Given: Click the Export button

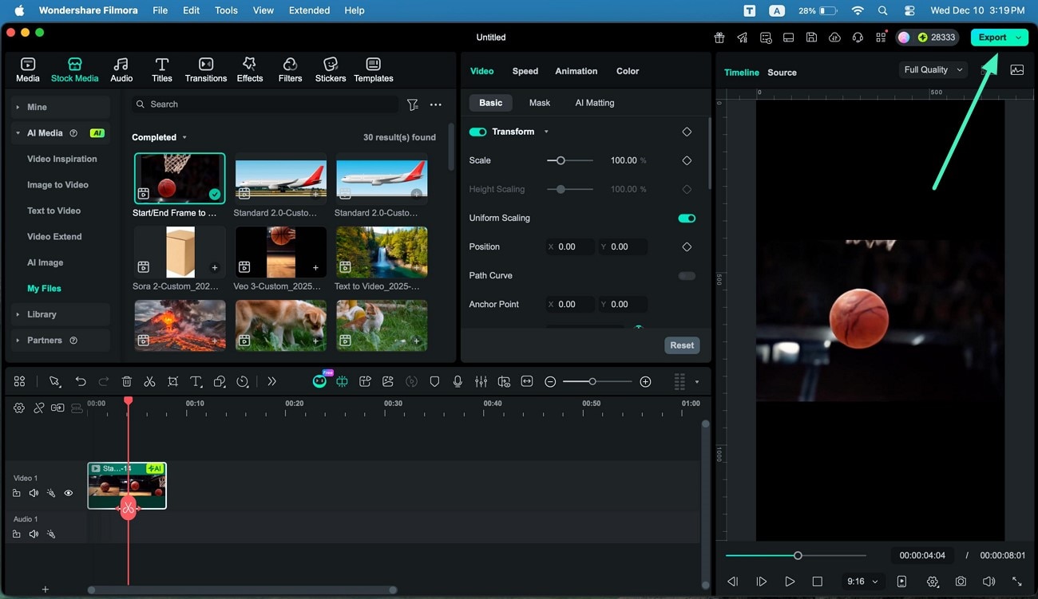Looking at the screenshot, I should (994, 37).
